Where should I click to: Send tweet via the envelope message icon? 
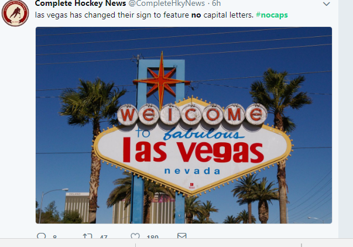tap(181, 236)
